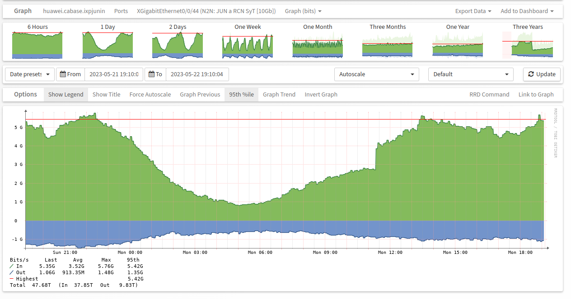The image size is (571, 299).
Task: Click the RRD Command link
Action: [x=489, y=94]
